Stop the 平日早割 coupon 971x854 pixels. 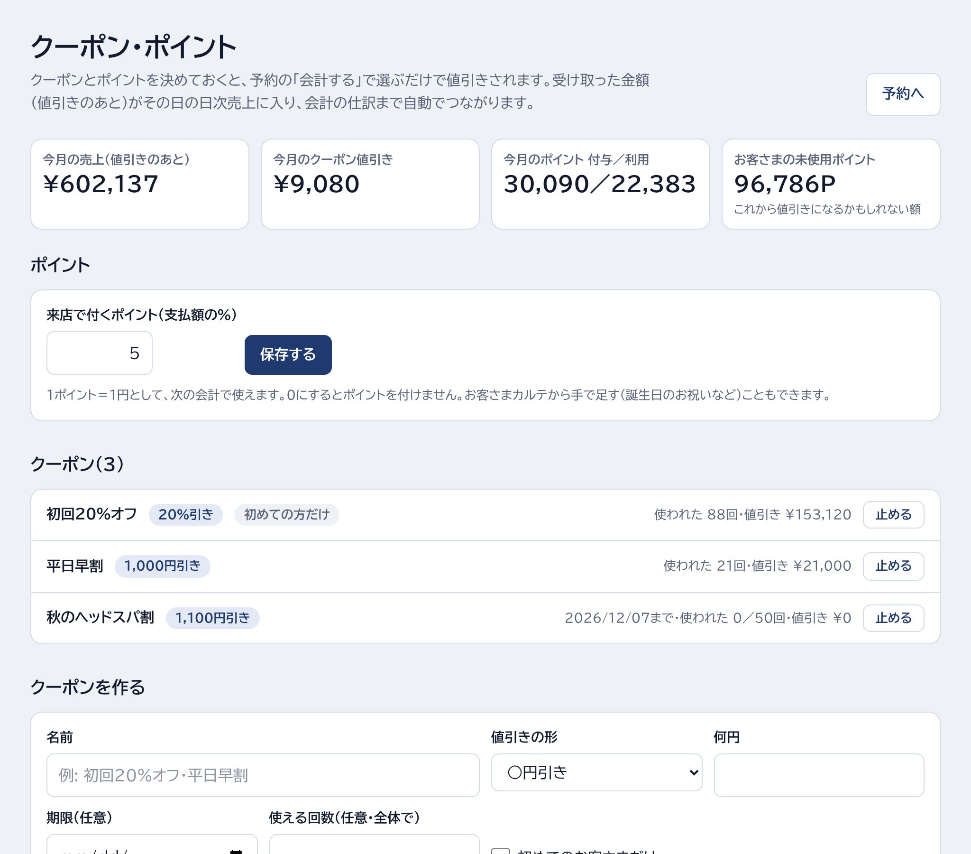click(893, 566)
